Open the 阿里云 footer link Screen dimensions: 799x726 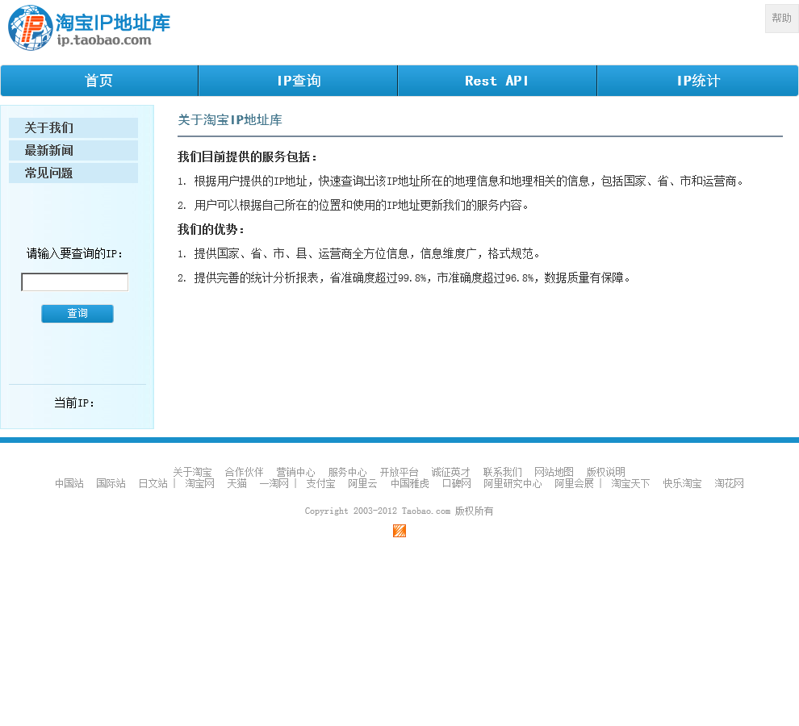363,483
